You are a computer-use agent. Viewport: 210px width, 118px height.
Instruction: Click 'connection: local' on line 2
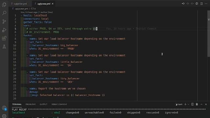36,19
